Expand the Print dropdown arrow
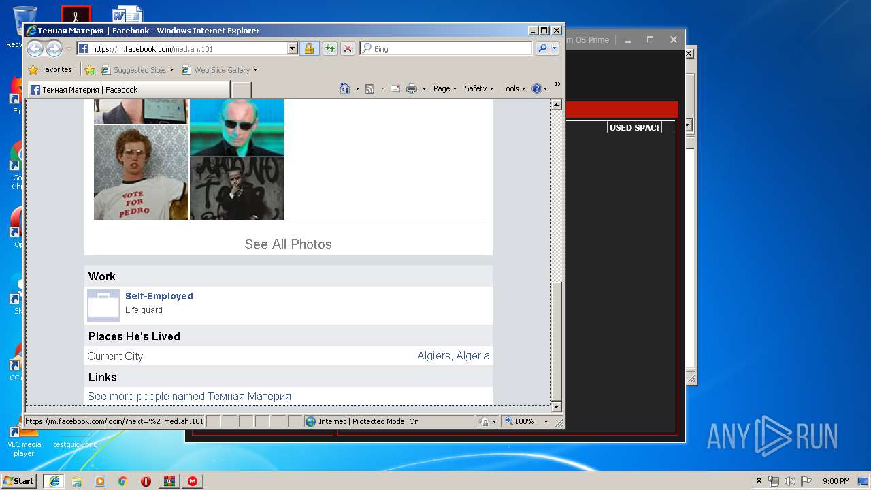Image resolution: width=871 pixels, height=490 pixels. coord(424,89)
